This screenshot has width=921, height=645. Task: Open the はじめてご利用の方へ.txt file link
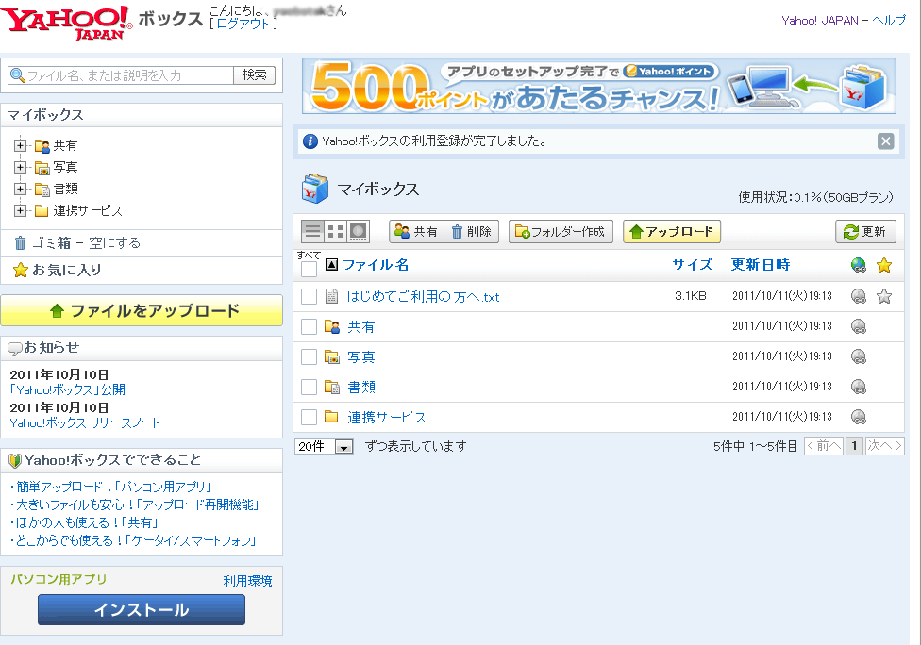pos(423,297)
